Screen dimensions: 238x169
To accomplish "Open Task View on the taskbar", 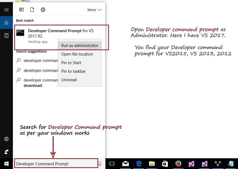I will pyautogui.click(x=112, y=164).
